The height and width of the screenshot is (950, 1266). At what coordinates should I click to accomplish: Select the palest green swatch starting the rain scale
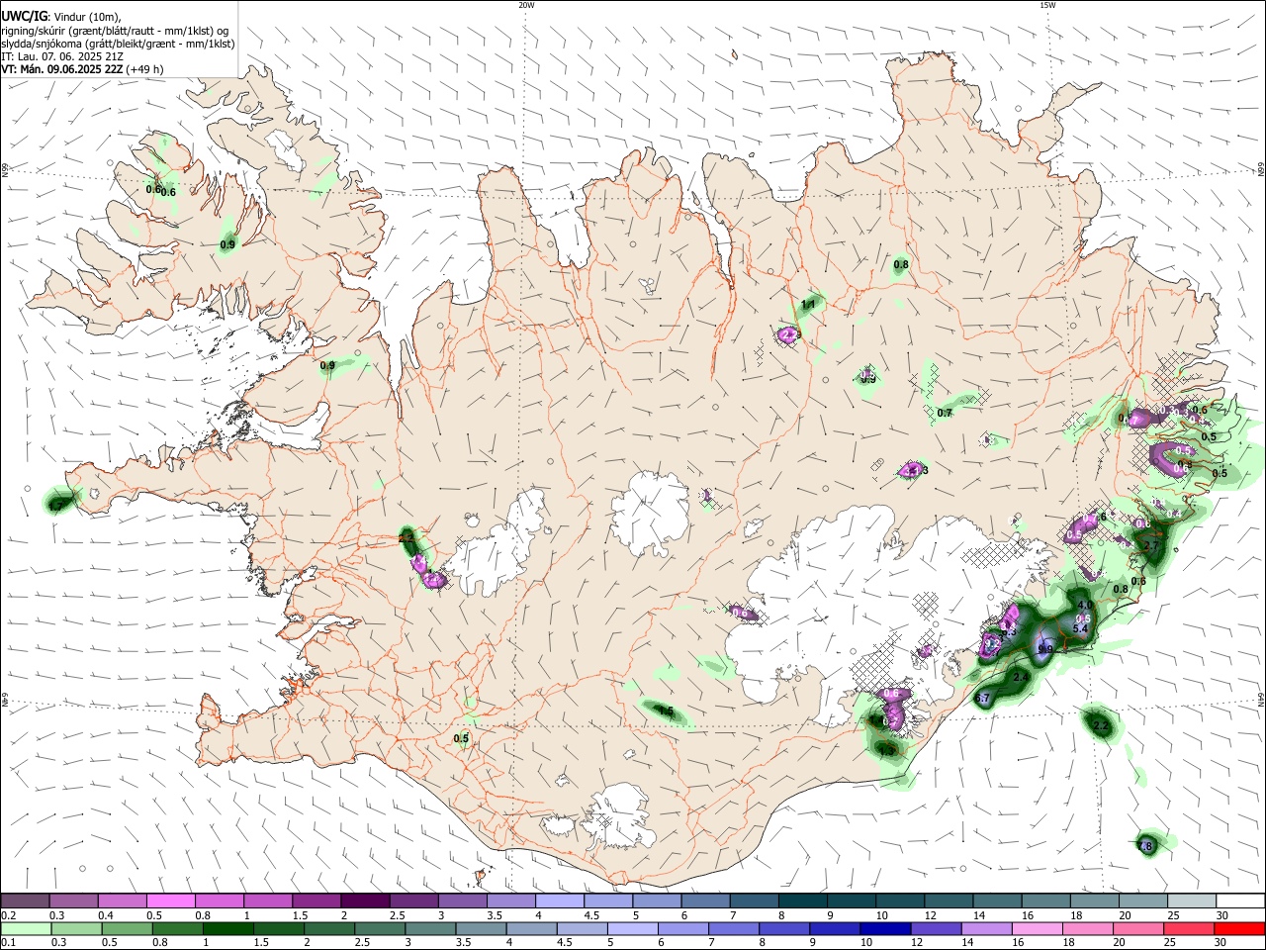pos(25,928)
